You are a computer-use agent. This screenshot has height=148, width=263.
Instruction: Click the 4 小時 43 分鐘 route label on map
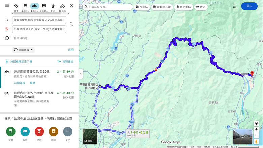138,134
